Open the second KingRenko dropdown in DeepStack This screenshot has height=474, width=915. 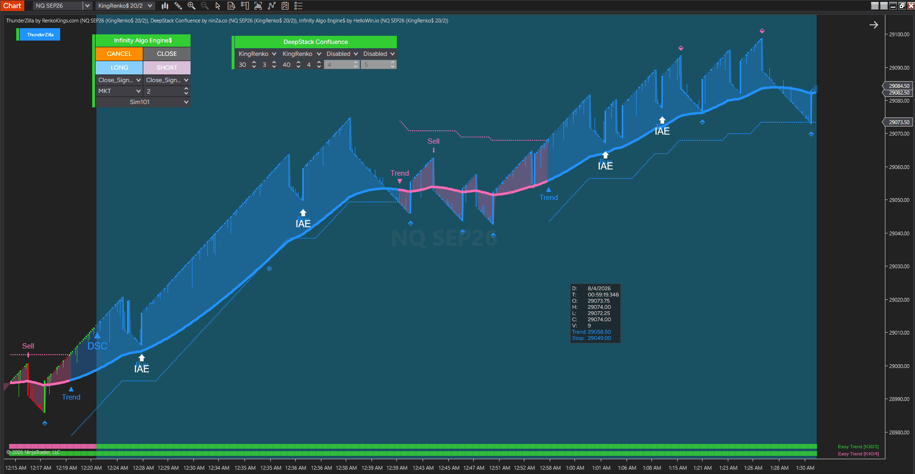point(301,54)
